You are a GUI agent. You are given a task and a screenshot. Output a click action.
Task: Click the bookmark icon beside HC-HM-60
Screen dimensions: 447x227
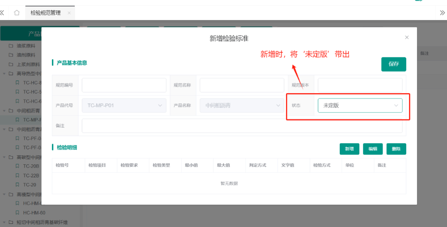[17, 213]
